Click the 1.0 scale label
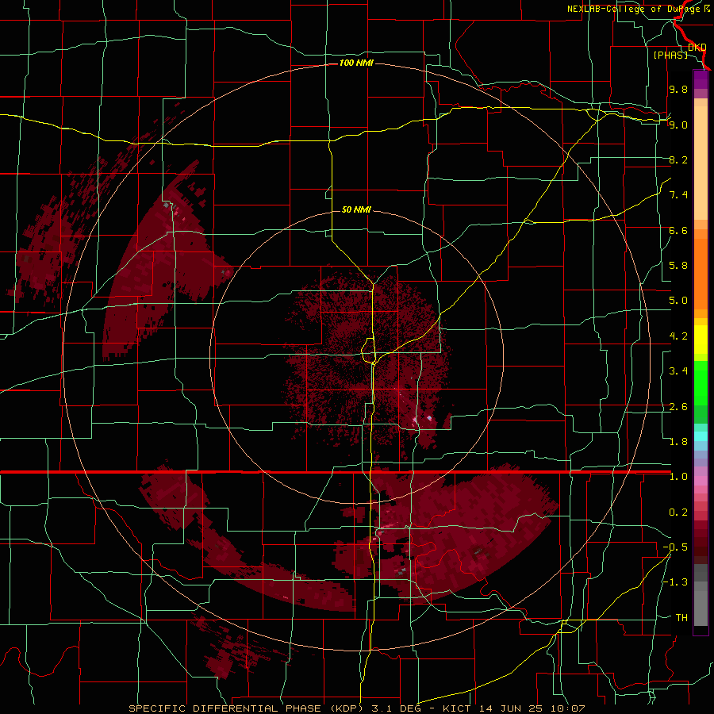 [678, 477]
